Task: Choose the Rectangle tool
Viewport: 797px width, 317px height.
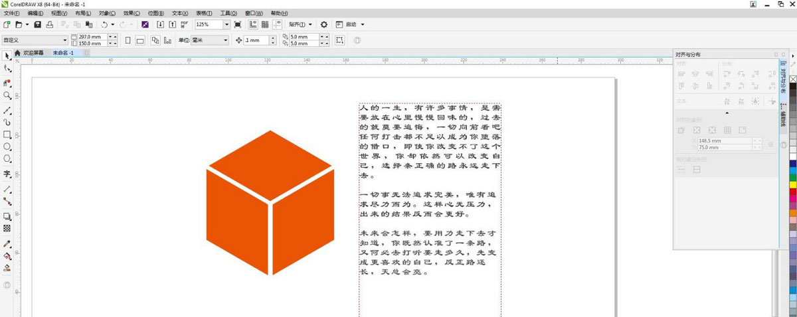Action: (x=7, y=135)
